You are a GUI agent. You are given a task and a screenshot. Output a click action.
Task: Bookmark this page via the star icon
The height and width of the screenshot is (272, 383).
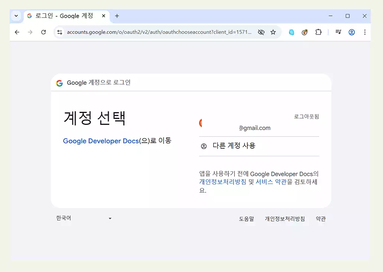coord(273,32)
